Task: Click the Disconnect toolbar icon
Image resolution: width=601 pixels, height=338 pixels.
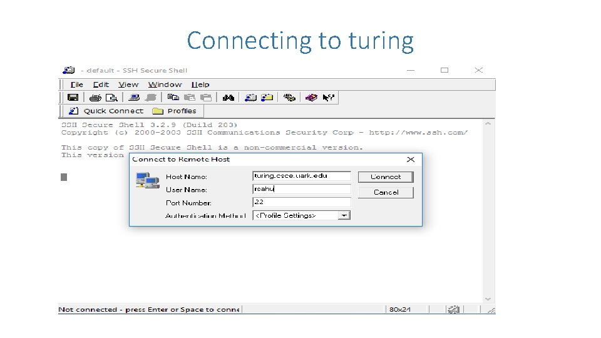Action: 151,98
